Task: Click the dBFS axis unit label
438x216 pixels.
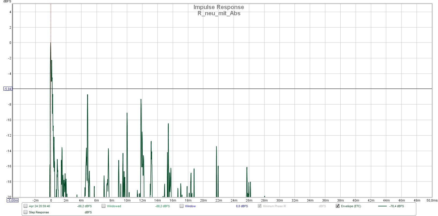Action: [x=7, y=2]
